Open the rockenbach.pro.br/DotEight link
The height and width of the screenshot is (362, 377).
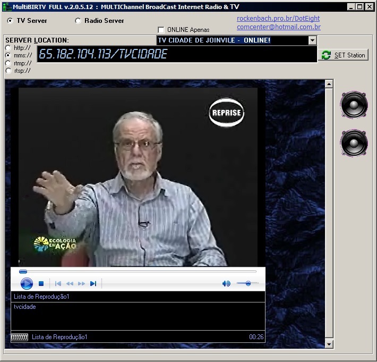(x=278, y=19)
